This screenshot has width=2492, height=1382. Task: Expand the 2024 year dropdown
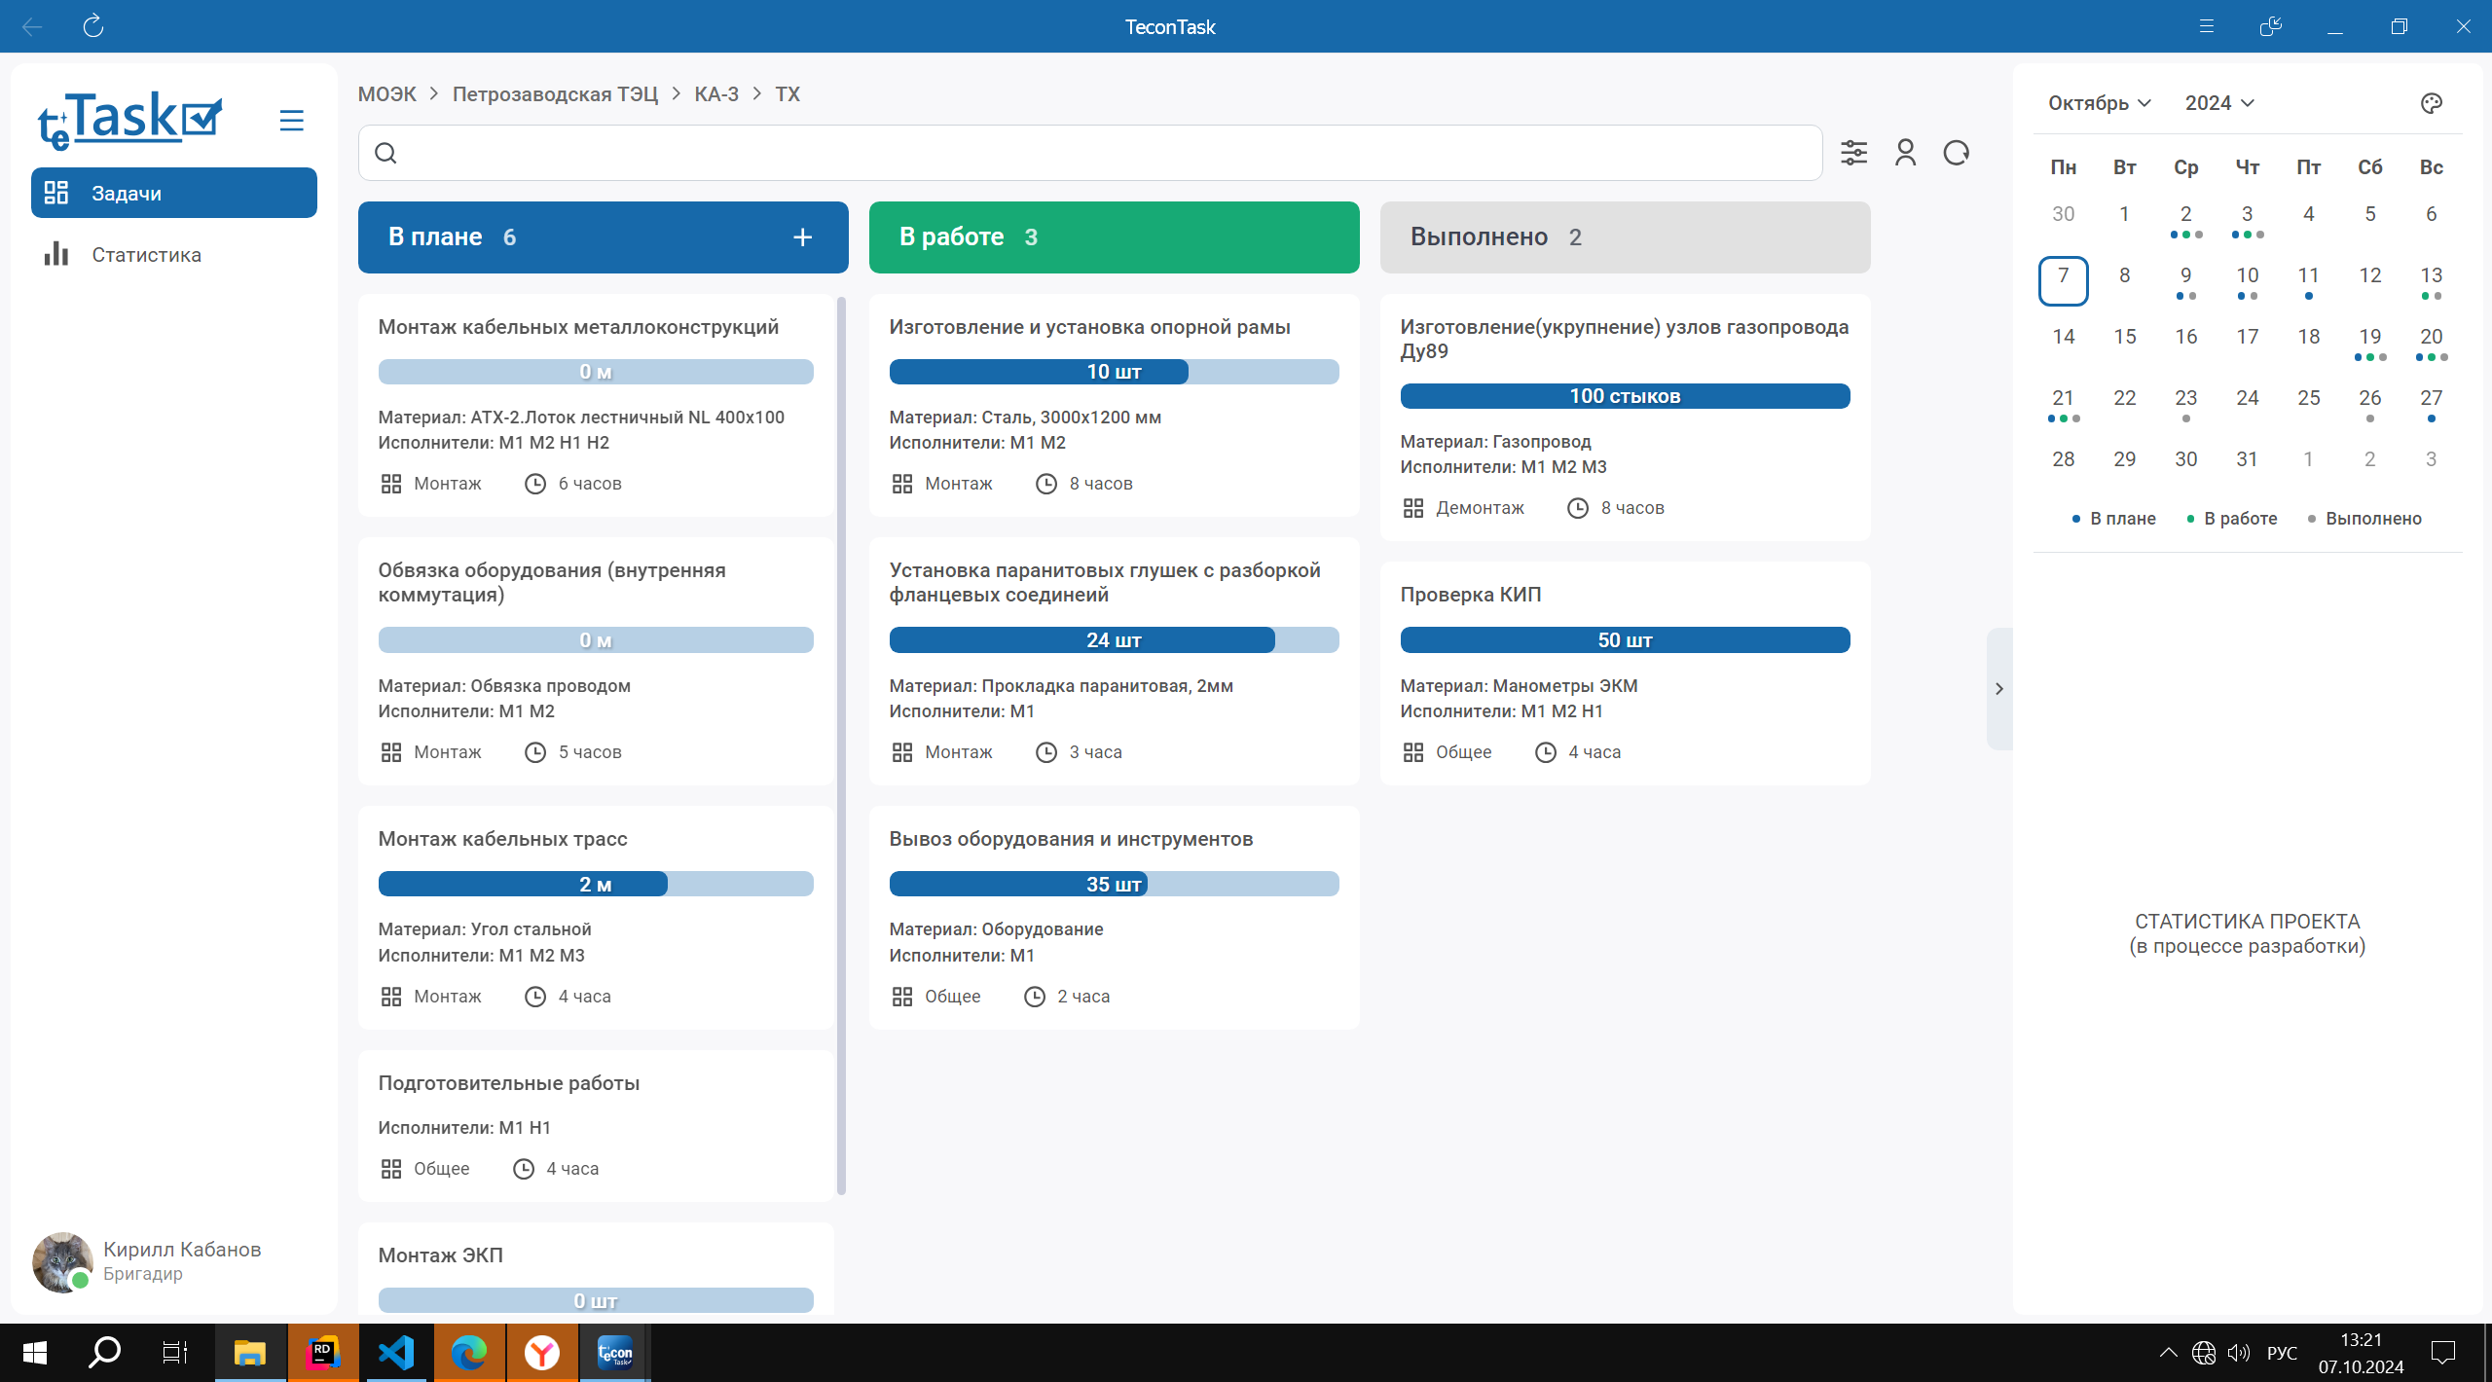(x=2218, y=103)
